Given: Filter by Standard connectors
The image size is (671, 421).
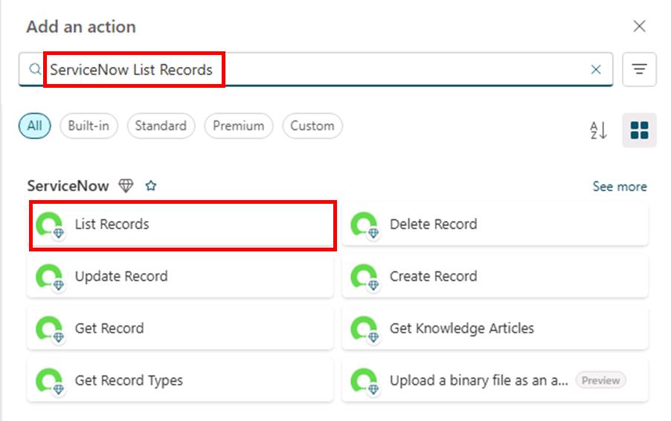Looking at the screenshot, I should tap(161, 126).
